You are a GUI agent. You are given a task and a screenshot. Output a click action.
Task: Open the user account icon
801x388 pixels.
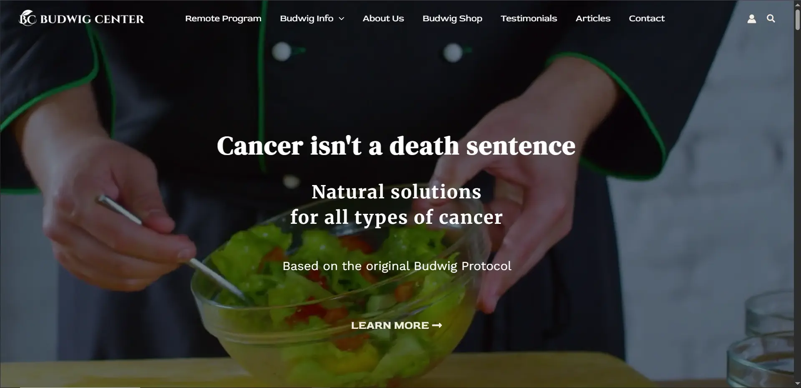click(x=751, y=19)
